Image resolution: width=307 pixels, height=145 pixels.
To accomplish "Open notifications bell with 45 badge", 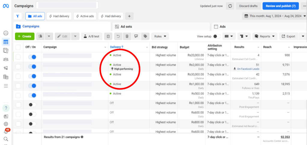I will [x=6, y=131].
